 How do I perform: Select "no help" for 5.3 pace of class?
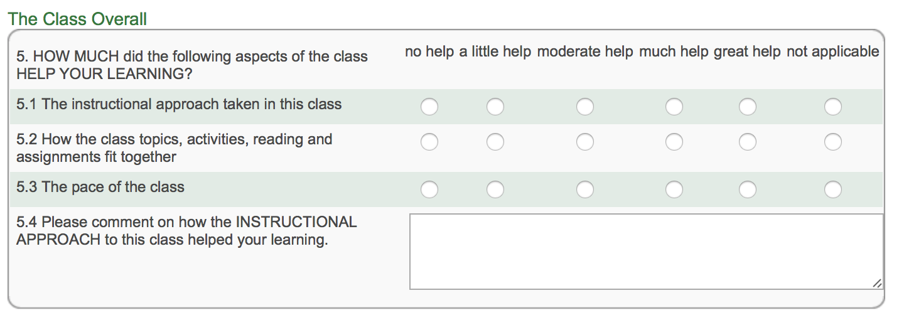429,189
